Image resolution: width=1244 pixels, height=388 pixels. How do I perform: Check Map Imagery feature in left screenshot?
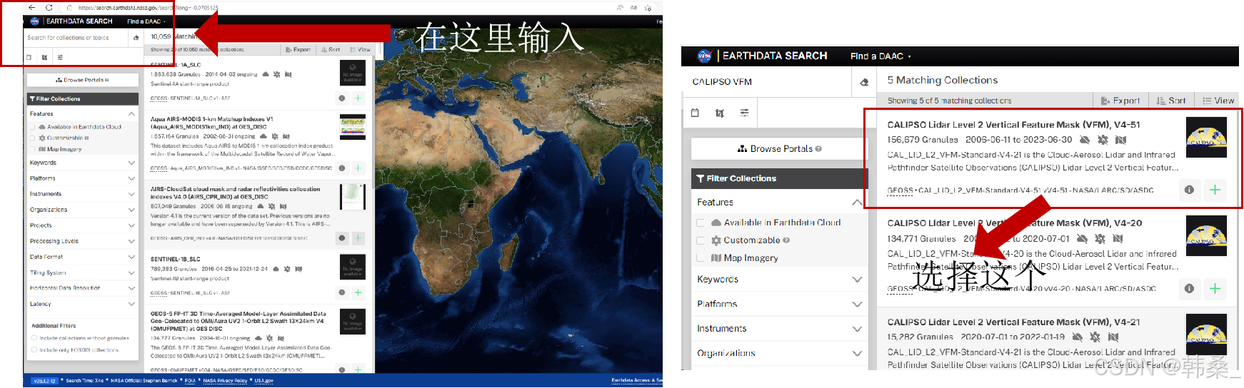[33, 149]
